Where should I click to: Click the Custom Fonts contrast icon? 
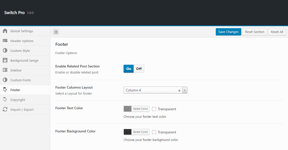coord(5,80)
